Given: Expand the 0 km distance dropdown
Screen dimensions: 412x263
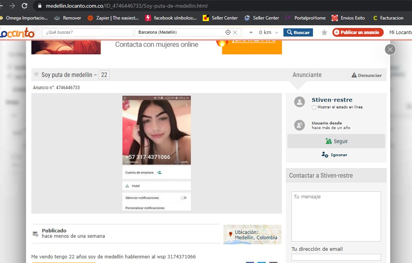Looking at the screenshot, I should [277, 33].
